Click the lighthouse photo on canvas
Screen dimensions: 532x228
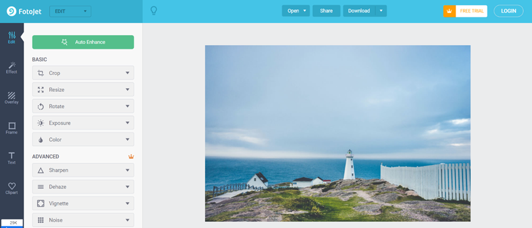pos(337,134)
